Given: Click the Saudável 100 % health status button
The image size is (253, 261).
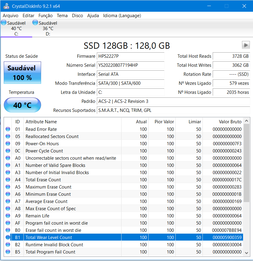Looking at the screenshot, I should [22, 72].
